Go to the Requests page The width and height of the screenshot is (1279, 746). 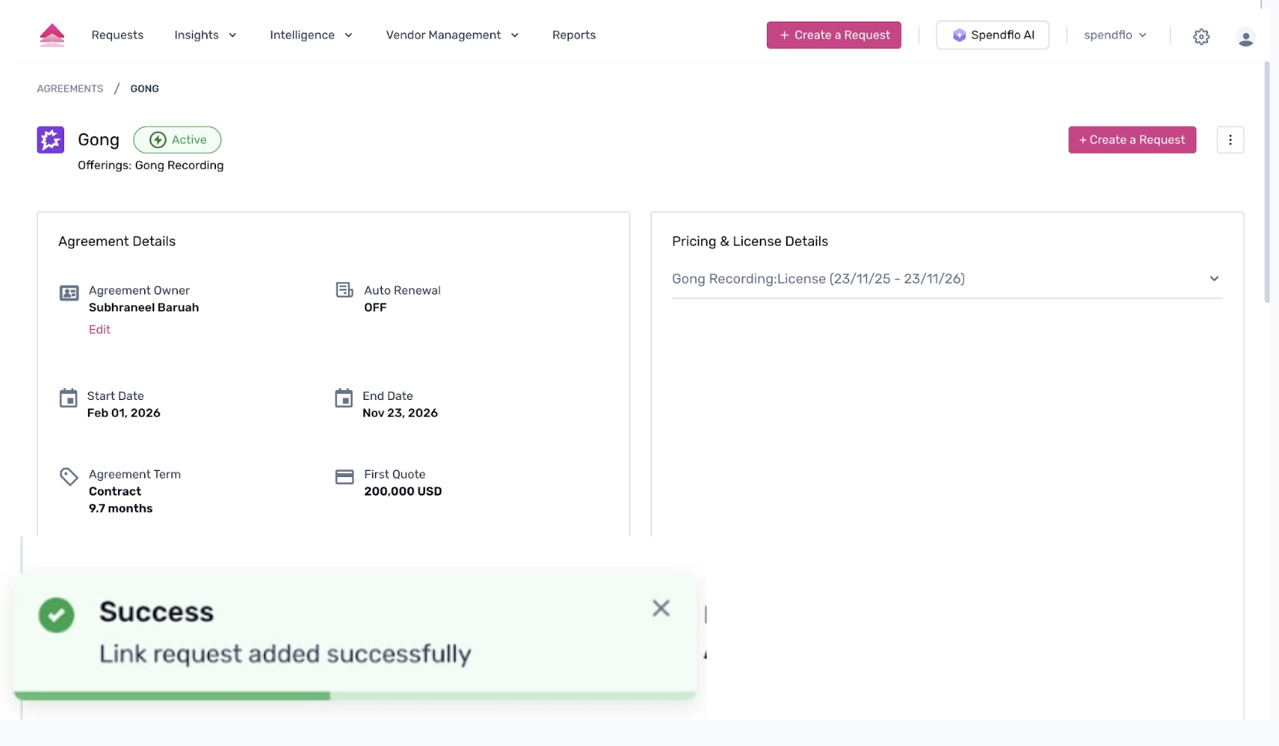117,35
